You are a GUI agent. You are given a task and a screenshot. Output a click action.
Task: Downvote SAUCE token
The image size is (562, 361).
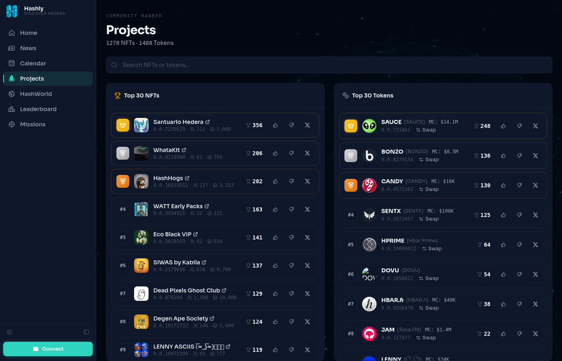click(x=519, y=126)
